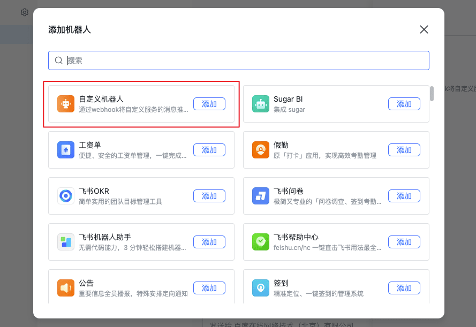The width and height of the screenshot is (476, 327).
Task: Click the 原「打卡」应用 description
Action: 325,156
